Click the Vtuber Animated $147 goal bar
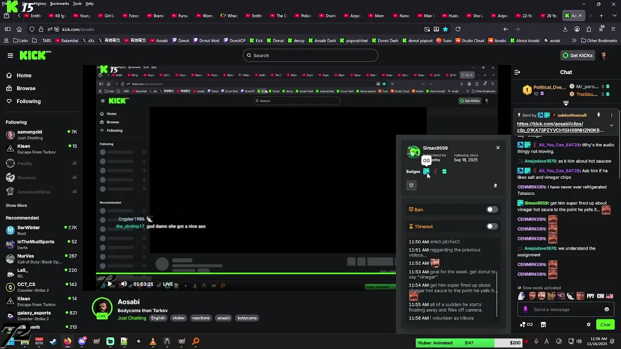Screen dimensions: 621x349 click(469, 343)
